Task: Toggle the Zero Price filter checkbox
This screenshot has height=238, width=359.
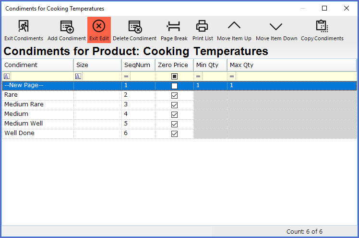Action: [x=174, y=76]
